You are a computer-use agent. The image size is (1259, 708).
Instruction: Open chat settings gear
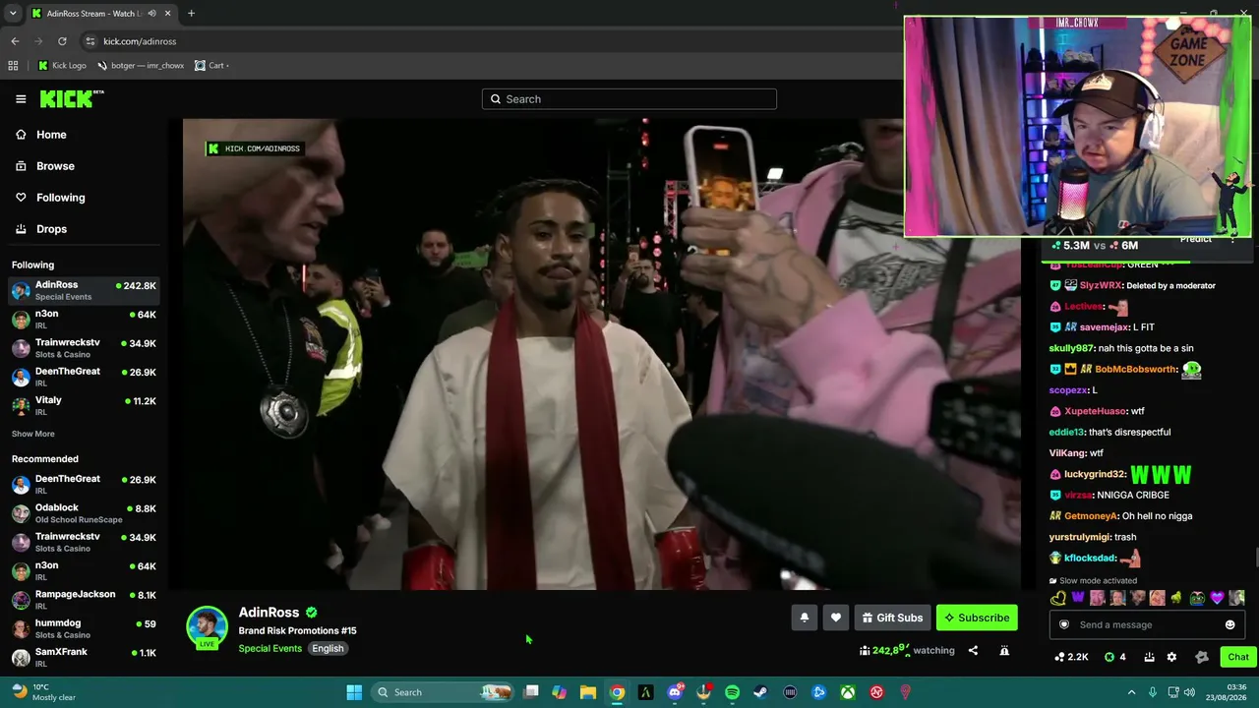coord(1171,657)
